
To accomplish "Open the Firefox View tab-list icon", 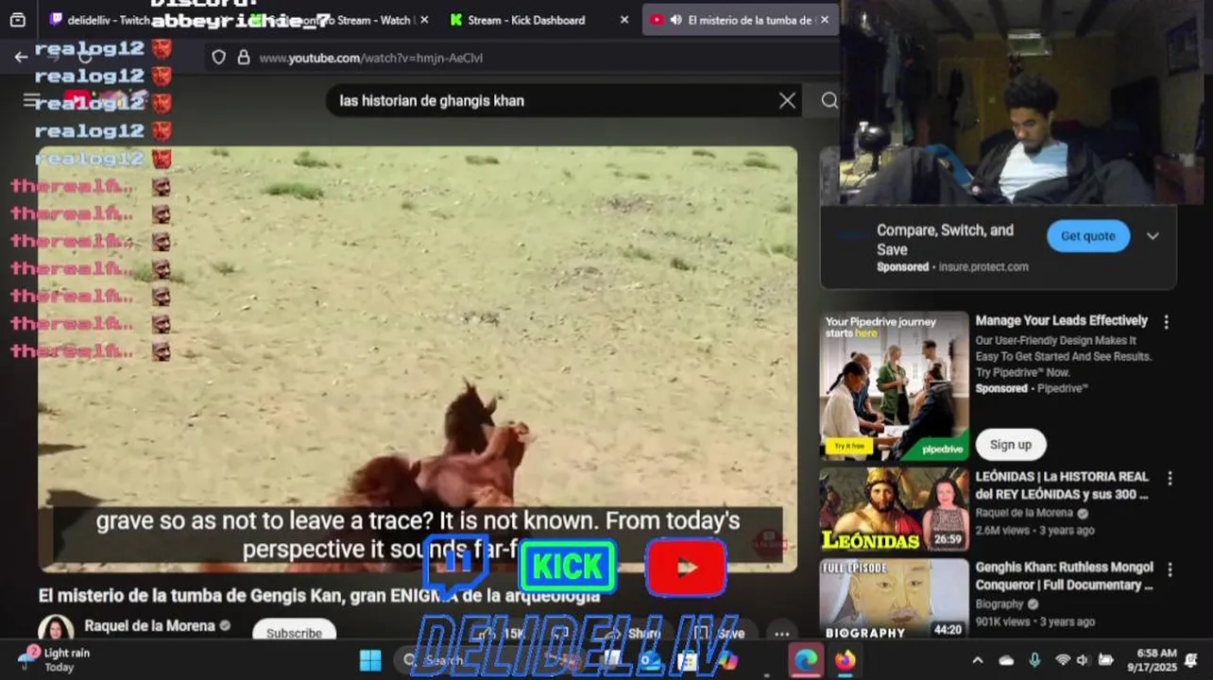I will [x=17, y=20].
